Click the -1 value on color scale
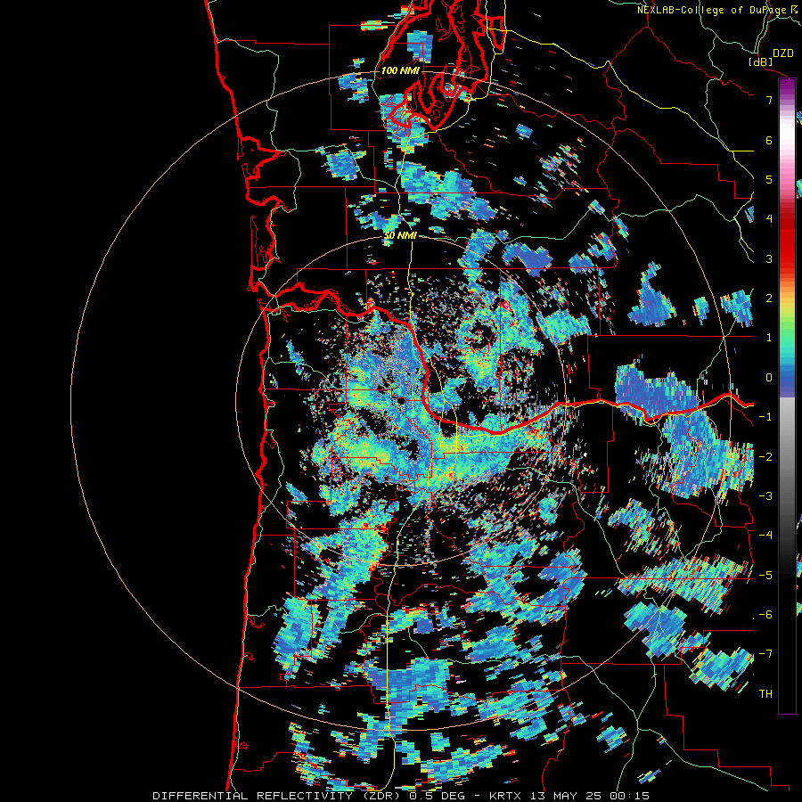 tap(765, 417)
